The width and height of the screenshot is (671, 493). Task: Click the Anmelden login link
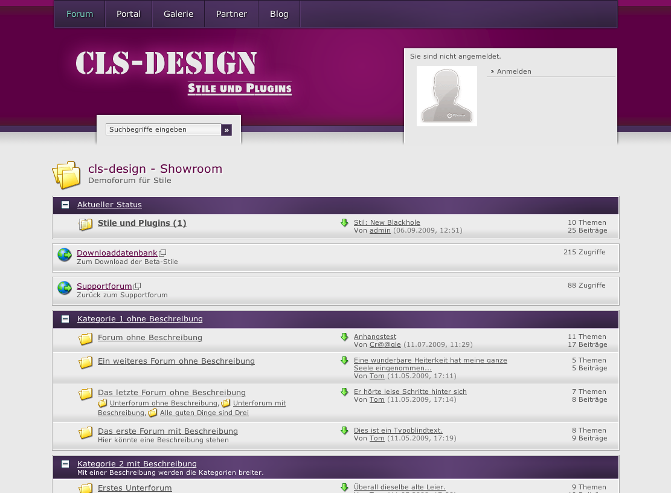(x=514, y=71)
